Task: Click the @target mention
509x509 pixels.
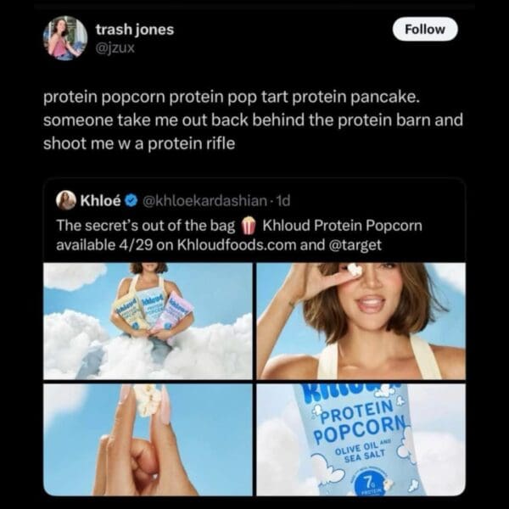Action: pyautogui.click(x=355, y=245)
